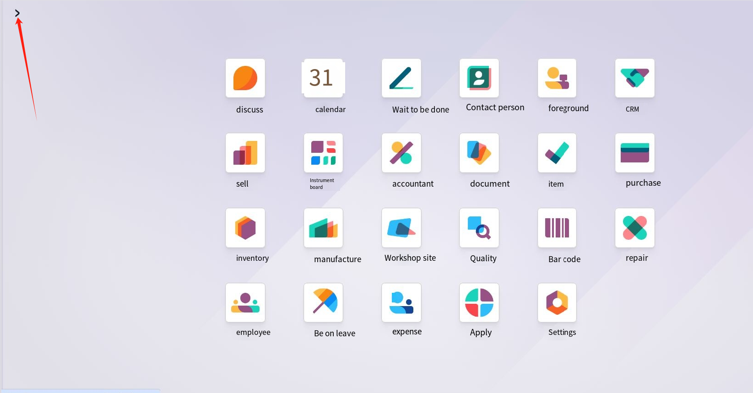Click the employee label text
Viewport: 753px width, 393px height.
(253, 333)
